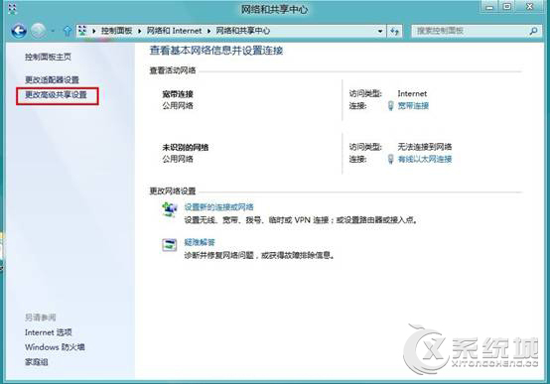Click the Internet access type value

pos(412,93)
